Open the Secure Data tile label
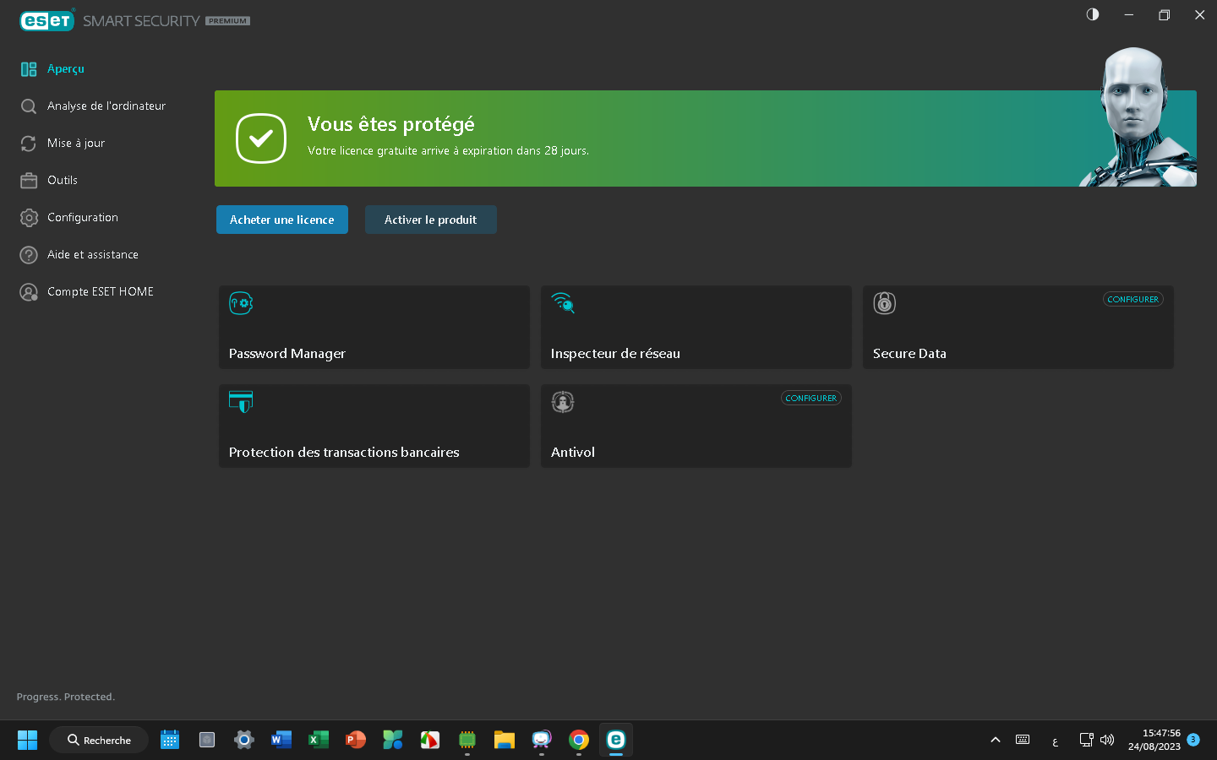The width and height of the screenshot is (1217, 760). pos(909,354)
